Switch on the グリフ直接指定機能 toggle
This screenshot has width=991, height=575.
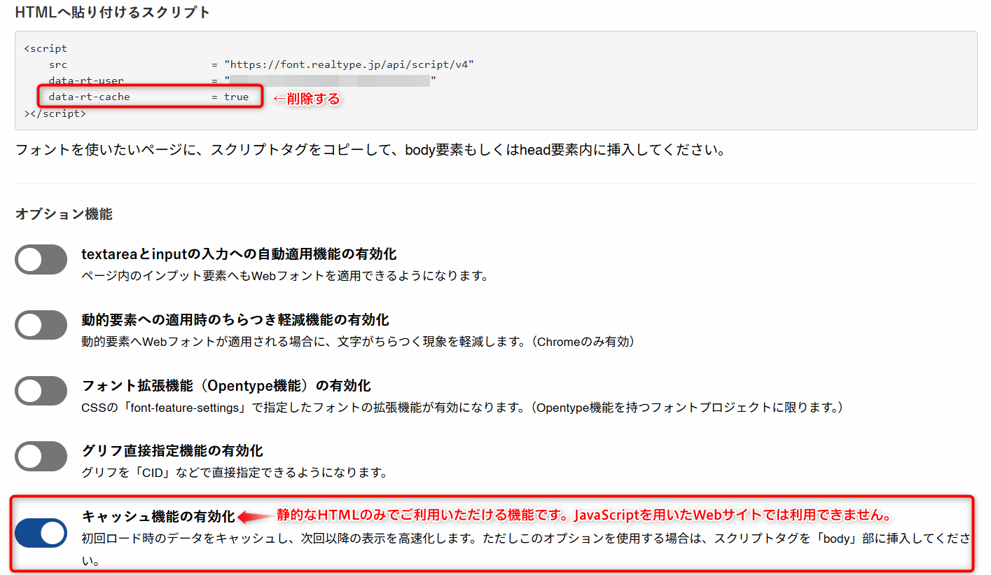[x=41, y=457]
